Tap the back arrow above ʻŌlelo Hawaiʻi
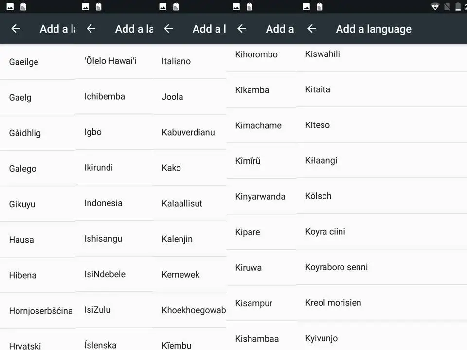 (91, 29)
